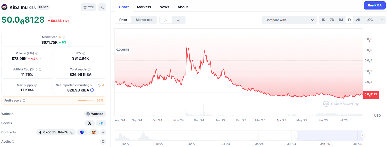Set chart range to All

coord(358,20)
